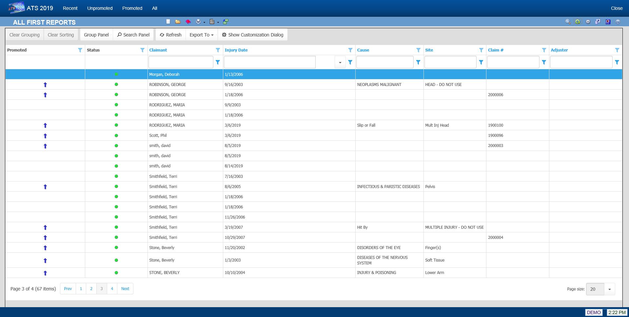Screen dimensions: 629x317
Task: Click the red book toolbar icon
Action: click(188, 22)
